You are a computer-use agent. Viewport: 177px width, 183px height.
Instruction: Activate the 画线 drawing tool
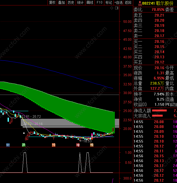pos(90,2)
